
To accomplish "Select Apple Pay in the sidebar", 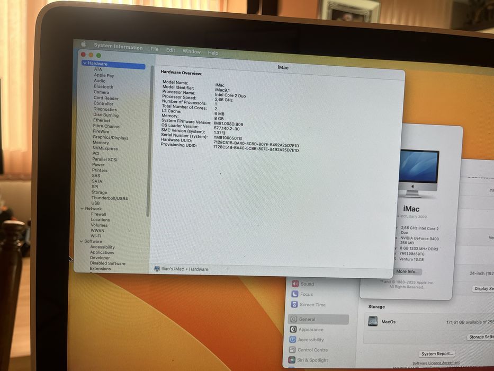I will pyautogui.click(x=104, y=75).
